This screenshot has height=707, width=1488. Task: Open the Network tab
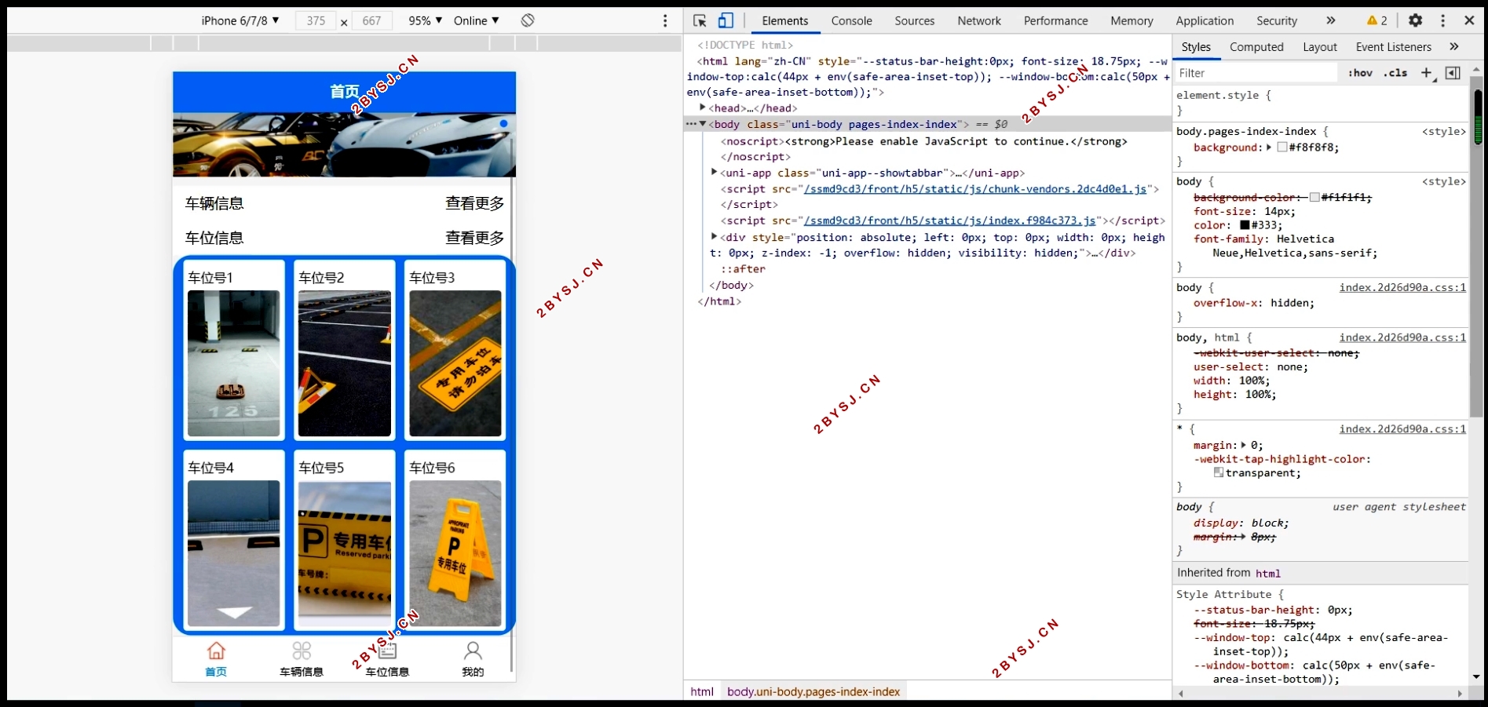979,21
